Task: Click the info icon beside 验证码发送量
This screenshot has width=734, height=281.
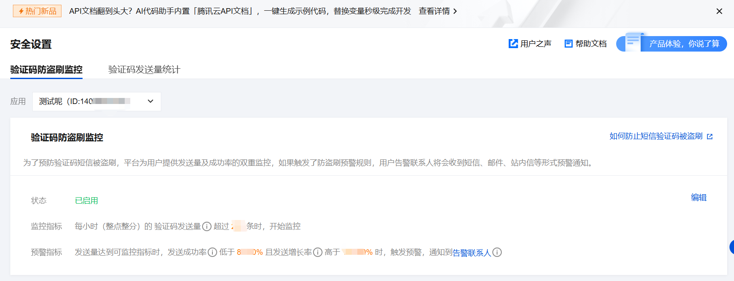Action: coord(207,226)
